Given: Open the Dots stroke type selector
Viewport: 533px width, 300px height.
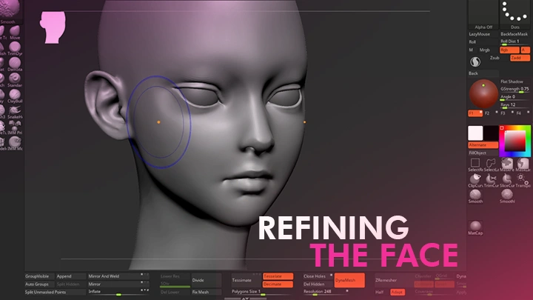Looking at the screenshot, I should pos(514,15).
